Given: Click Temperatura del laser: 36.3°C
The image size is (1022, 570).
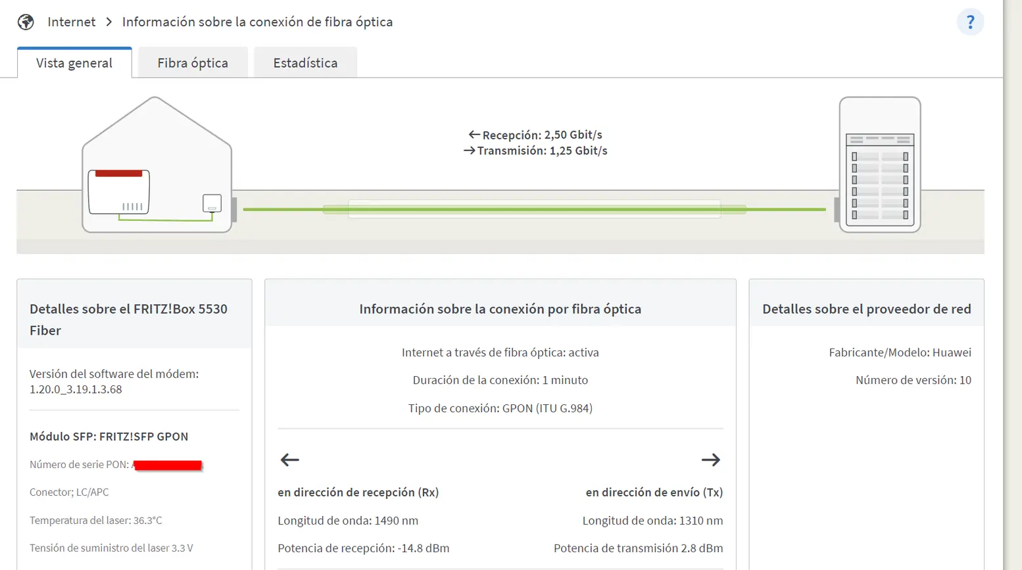Looking at the screenshot, I should pos(95,520).
